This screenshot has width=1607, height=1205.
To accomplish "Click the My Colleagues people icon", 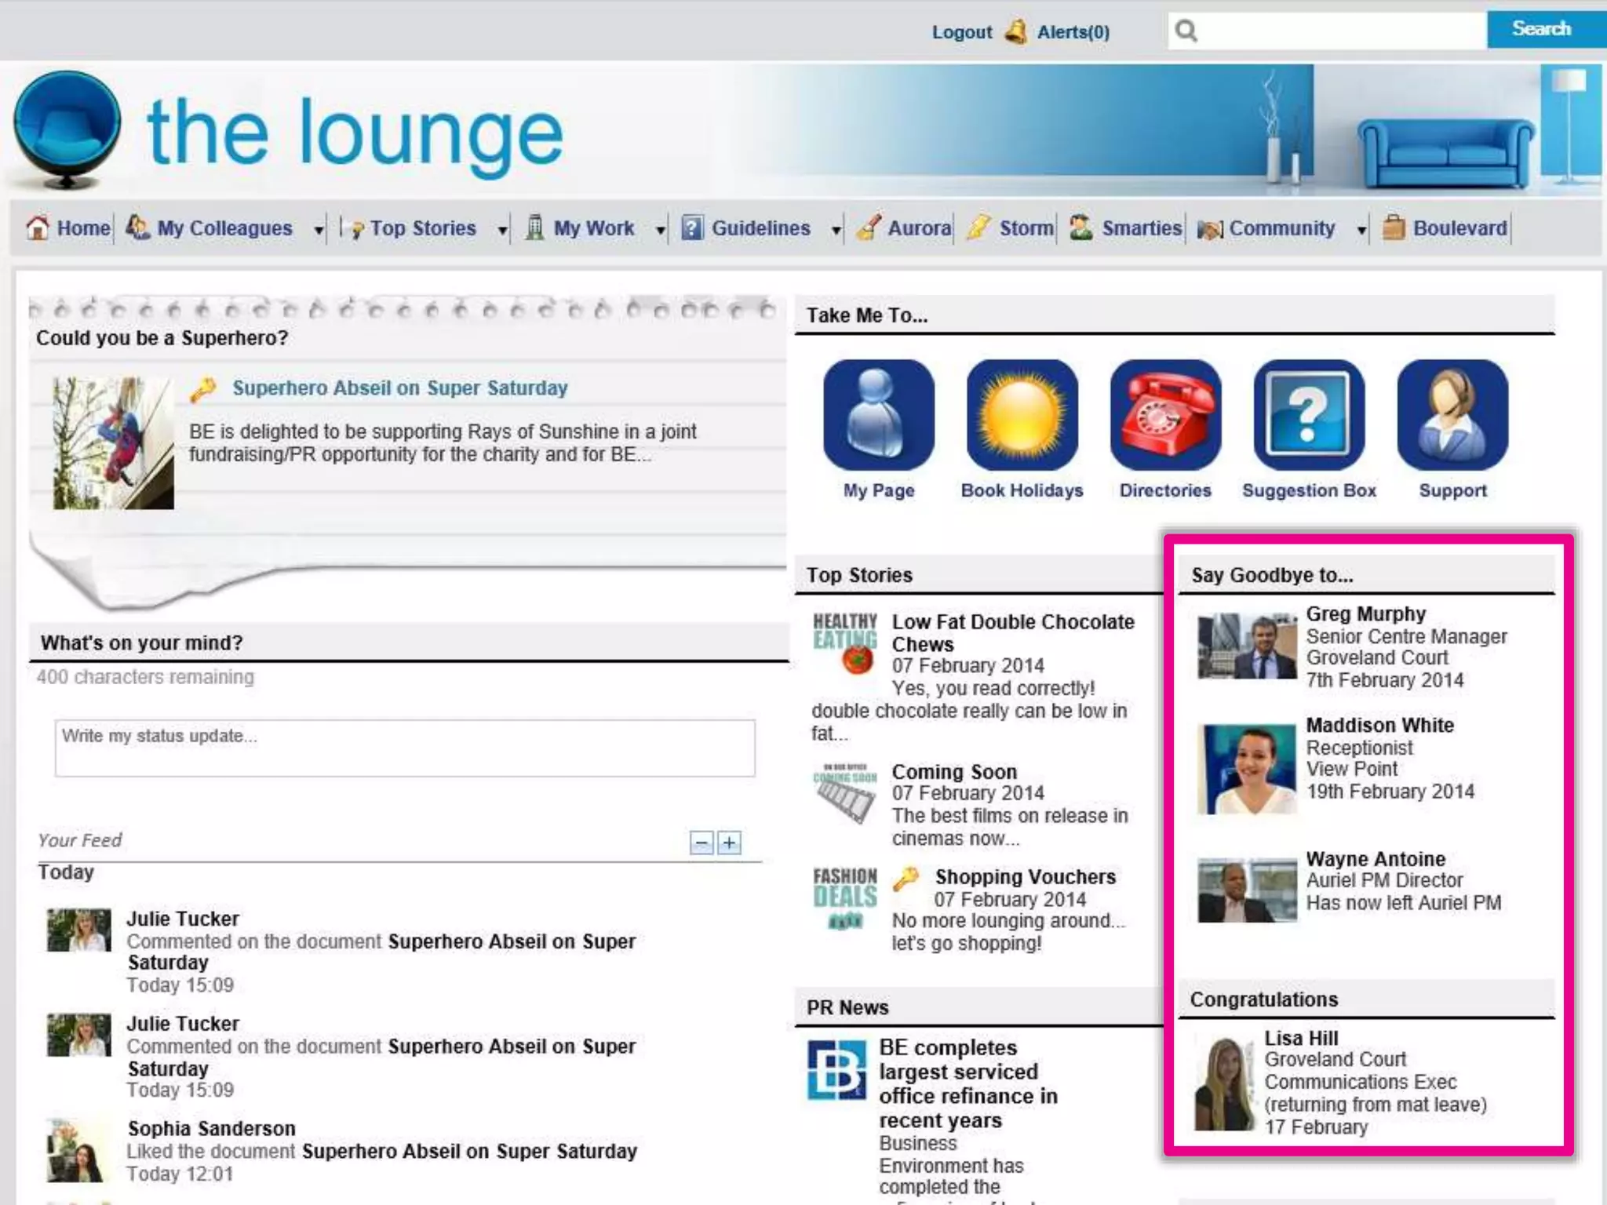I will (137, 228).
